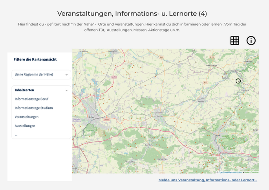Click on Weimar label on the map
Screen dimensions: 269x190
160,116
